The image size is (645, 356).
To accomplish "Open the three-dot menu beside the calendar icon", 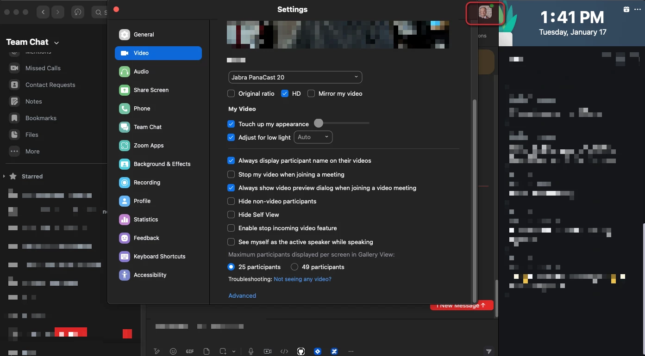I will [637, 9].
